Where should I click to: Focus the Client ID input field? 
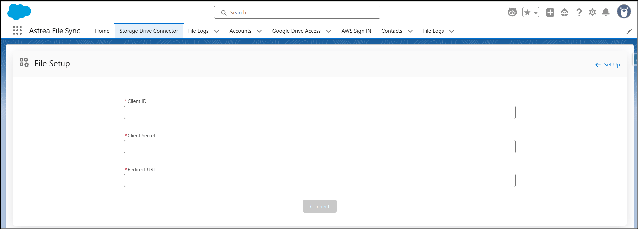pos(319,112)
